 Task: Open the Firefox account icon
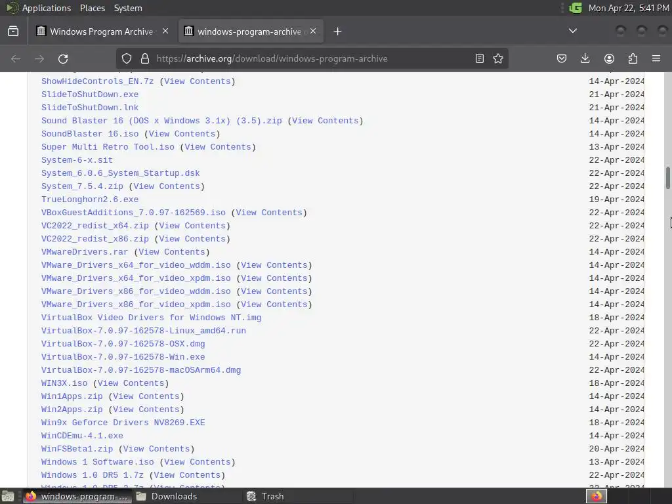tap(609, 58)
